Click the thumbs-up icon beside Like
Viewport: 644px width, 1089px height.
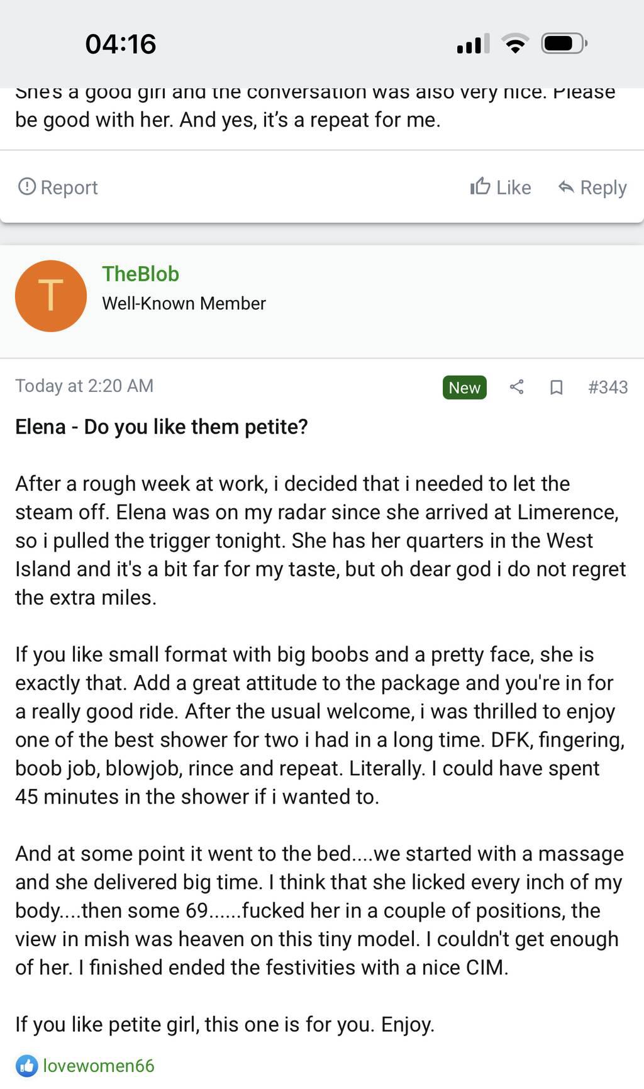pyautogui.click(x=480, y=187)
